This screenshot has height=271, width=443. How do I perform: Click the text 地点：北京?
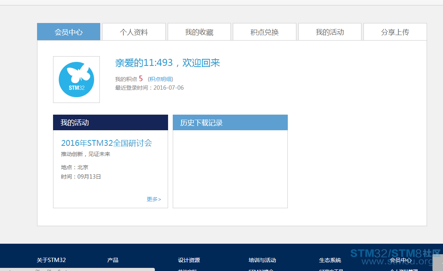point(74,167)
